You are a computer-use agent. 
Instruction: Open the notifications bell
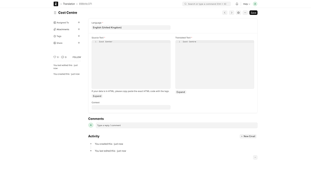click(x=237, y=4)
